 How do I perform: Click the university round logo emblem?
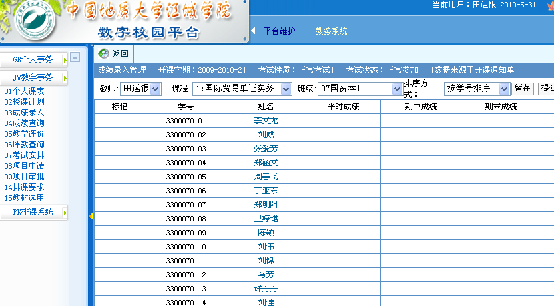[35, 21]
